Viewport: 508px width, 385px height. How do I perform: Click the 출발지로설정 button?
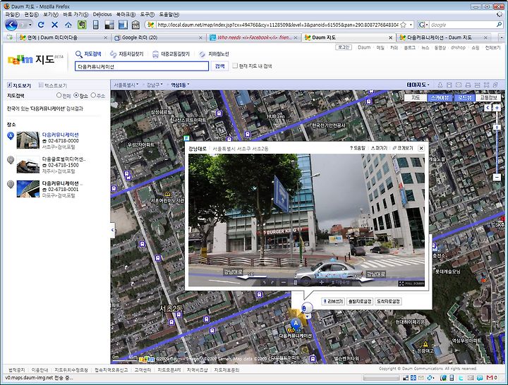click(x=360, y=302)
